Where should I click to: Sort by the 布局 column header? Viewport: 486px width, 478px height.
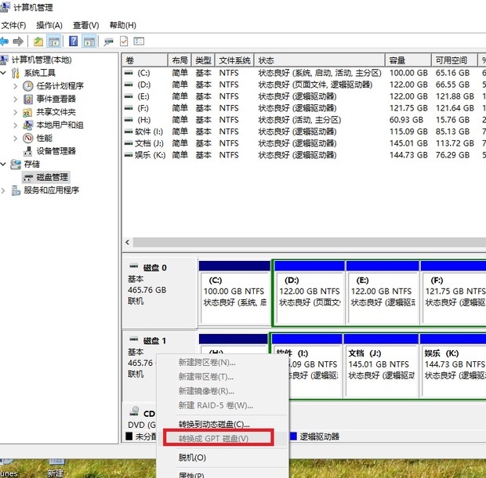tap(180, 60)
